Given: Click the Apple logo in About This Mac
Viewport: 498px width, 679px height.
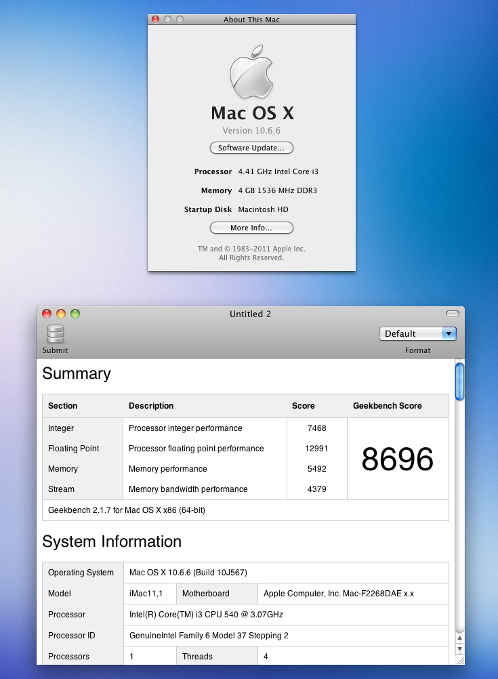Looking at the screenshot, I should 251,71.
